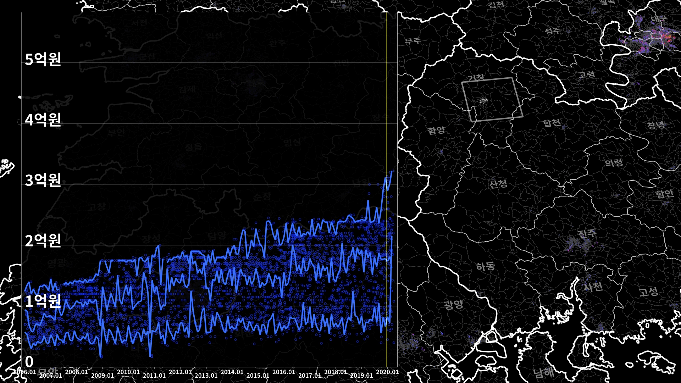Viewport: 681px width, 383px height.
Task: Click the 합천 region label on map
Action: (552, 123)
